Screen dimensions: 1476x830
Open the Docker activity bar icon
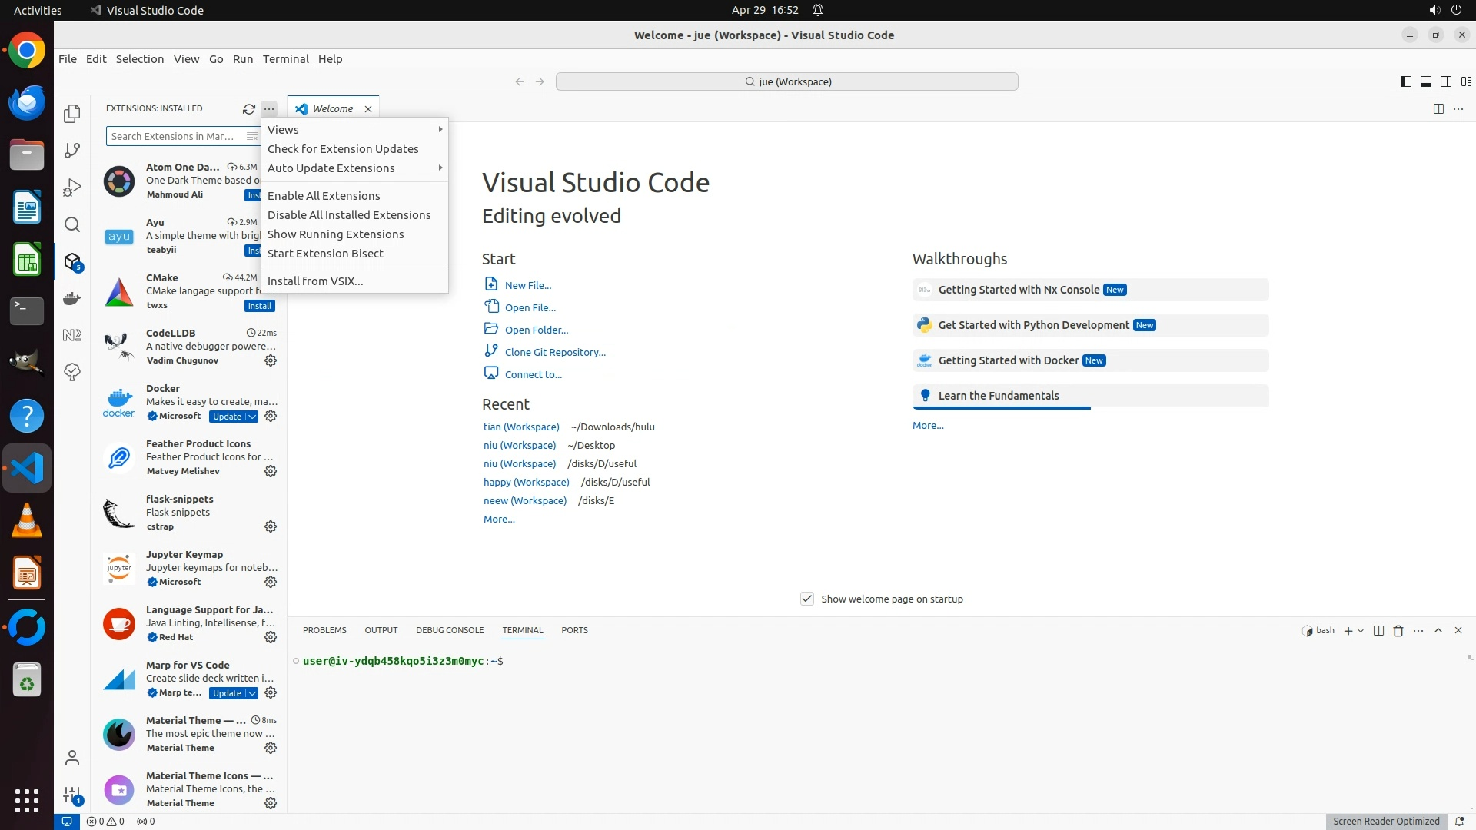pyautogui.click(x=72, y=298)
